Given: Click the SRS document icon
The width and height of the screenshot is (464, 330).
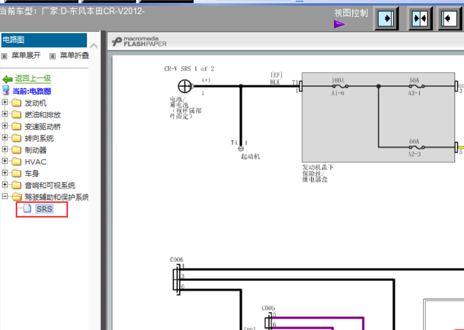Looking at the screenshot, I should point(27,208).
